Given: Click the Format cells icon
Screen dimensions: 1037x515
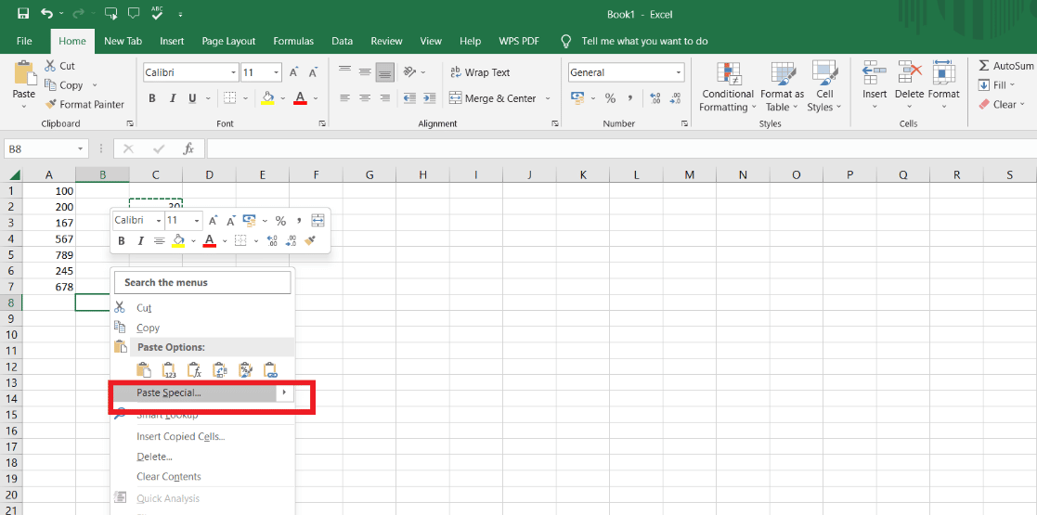Looking at the screenshot, I should [943, 72].
